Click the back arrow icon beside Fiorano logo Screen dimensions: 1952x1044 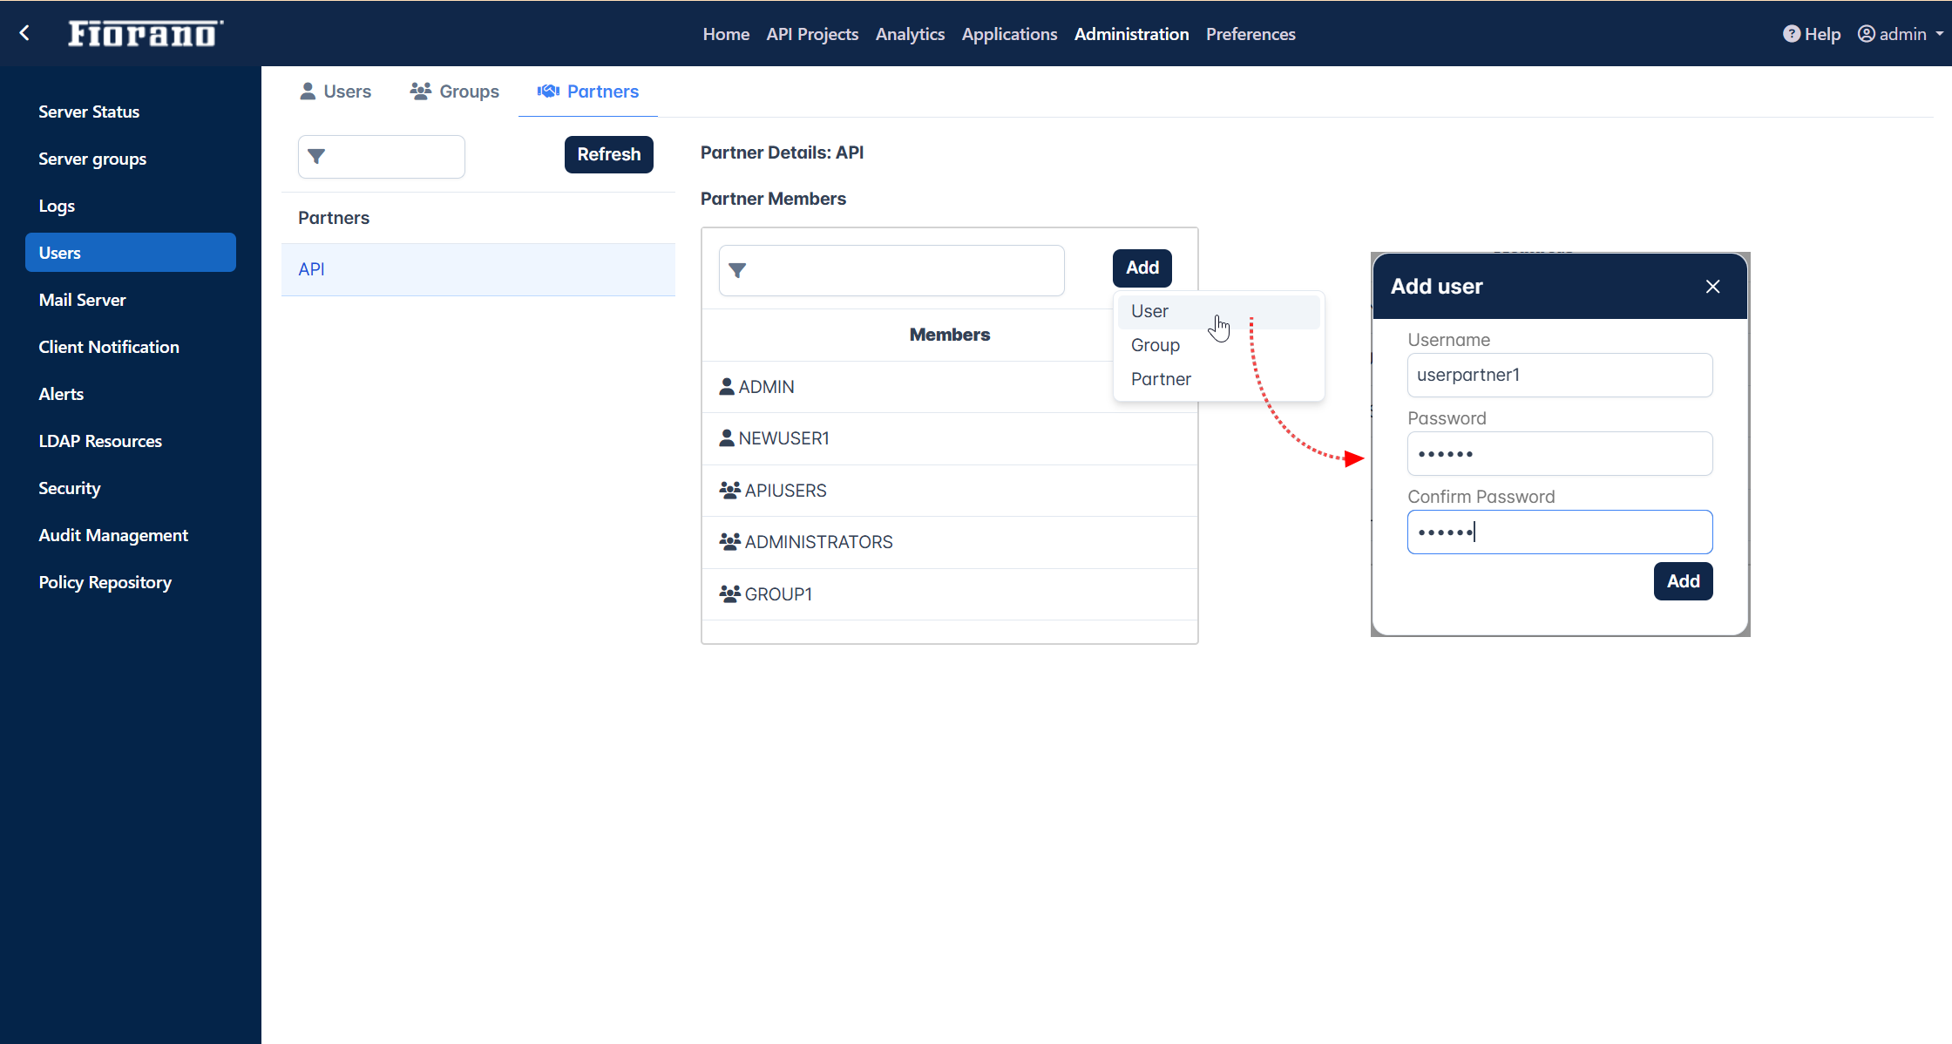24,33
